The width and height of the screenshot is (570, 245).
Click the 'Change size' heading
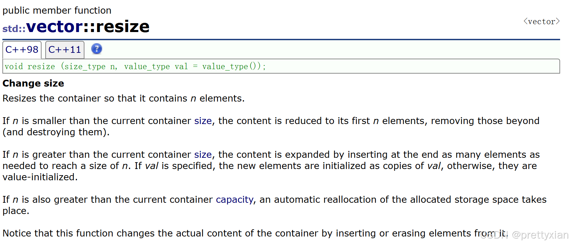click(33, 83)
